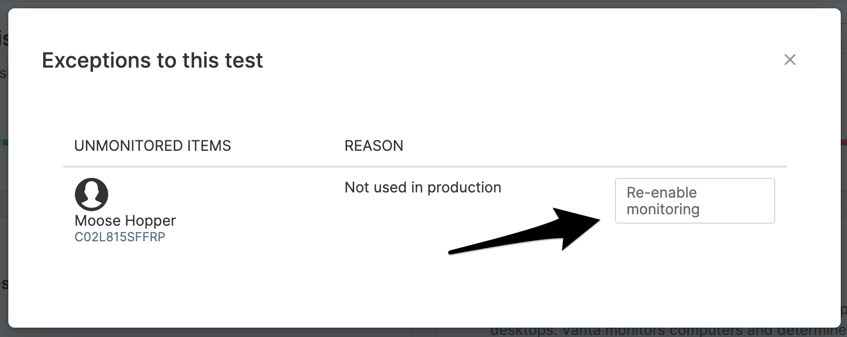Click the Re-enable monitoring button
The width and height of the screenshot is (847, 337).
[695, 201]
